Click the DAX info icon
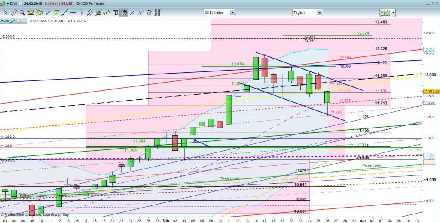The image size is (440, 223). [21, 3]
